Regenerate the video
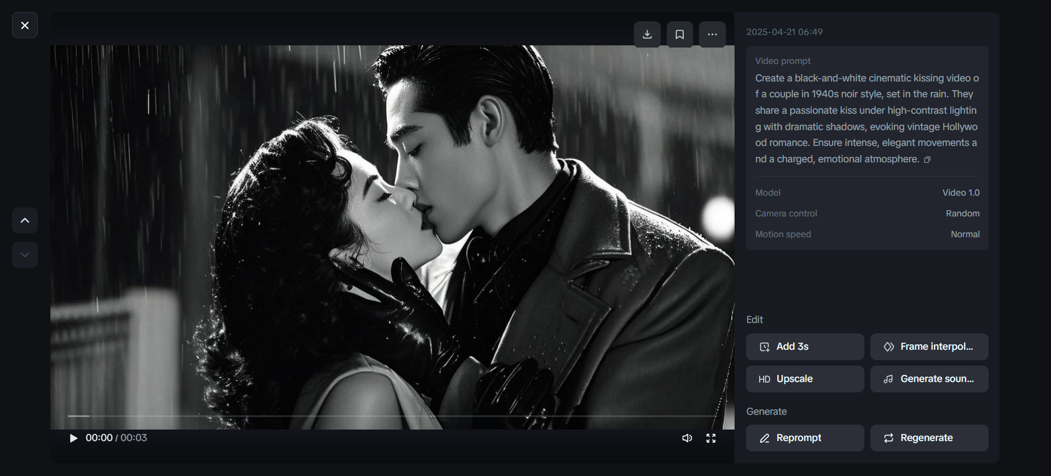Screen dimensions: 1051x476 point(929,438)
